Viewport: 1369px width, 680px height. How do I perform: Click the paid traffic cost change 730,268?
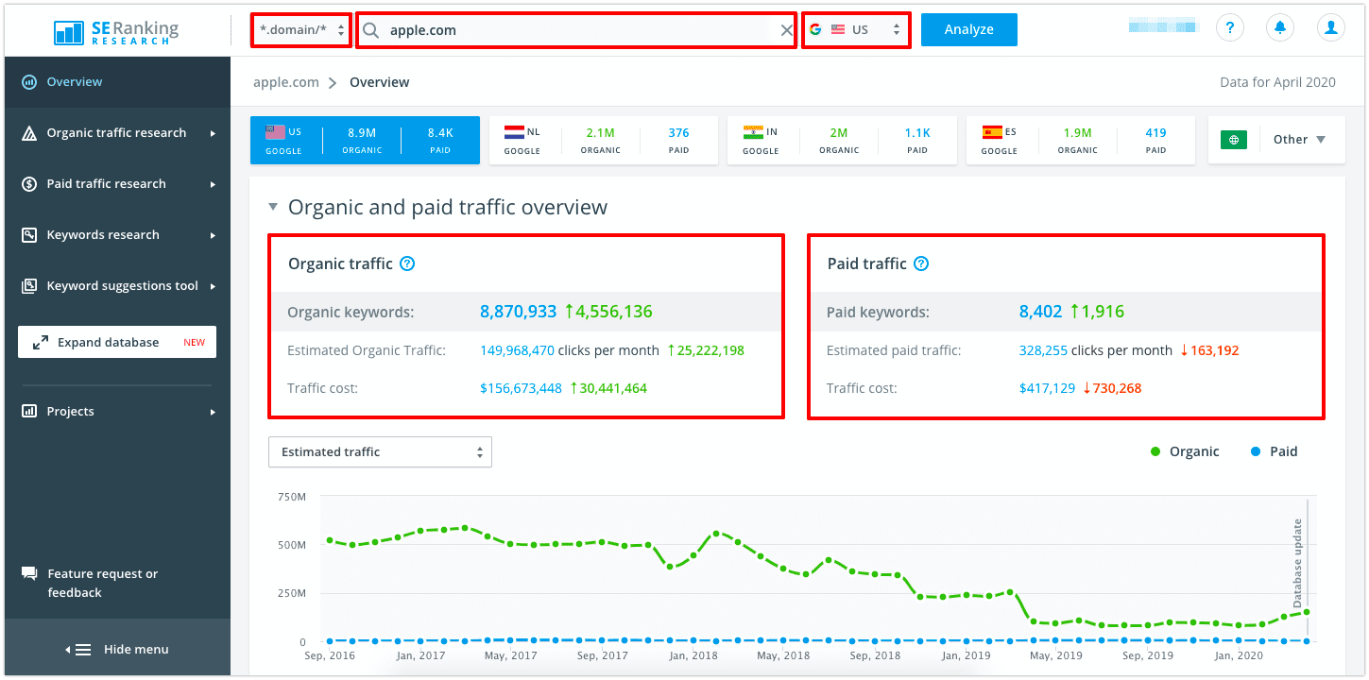1112,388
